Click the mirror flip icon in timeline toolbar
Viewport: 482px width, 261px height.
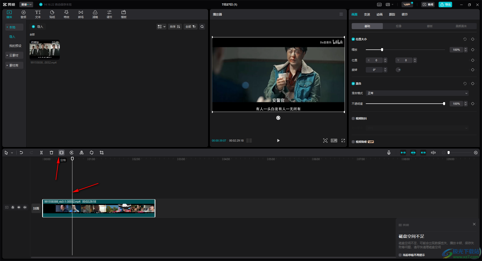click(x=82, y=153)
